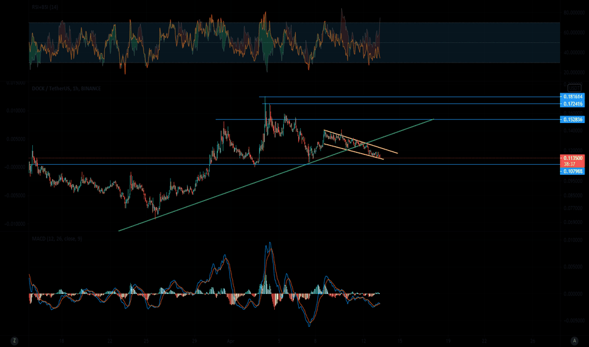
Task: Select the 0.107988 price level label
Action: (573, 172)
